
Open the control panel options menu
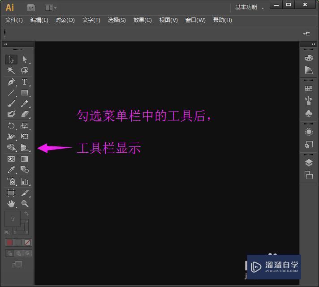click(x=306, y=34)
